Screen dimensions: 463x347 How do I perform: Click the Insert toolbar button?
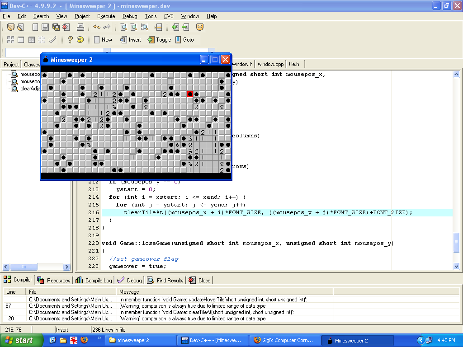coord(130,40)
